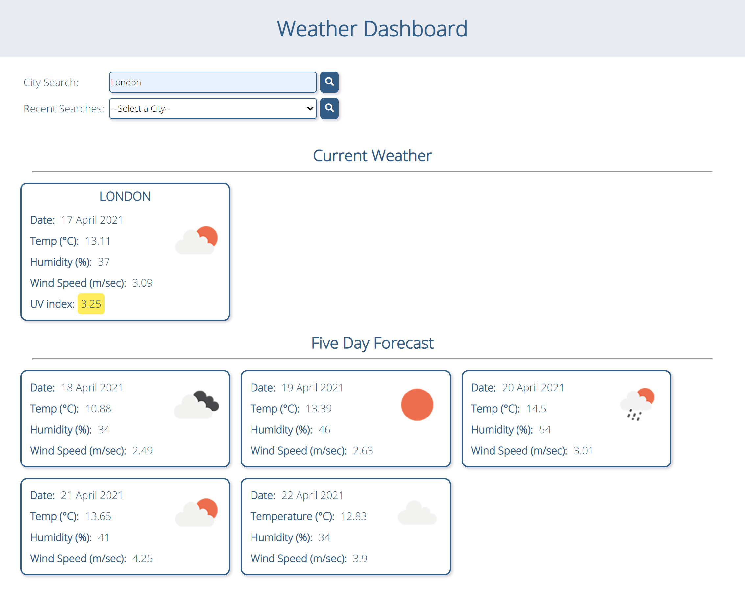Click the humidity value 41
The height and width of the screenshot is (595, 745).
(x=103, y=537)
